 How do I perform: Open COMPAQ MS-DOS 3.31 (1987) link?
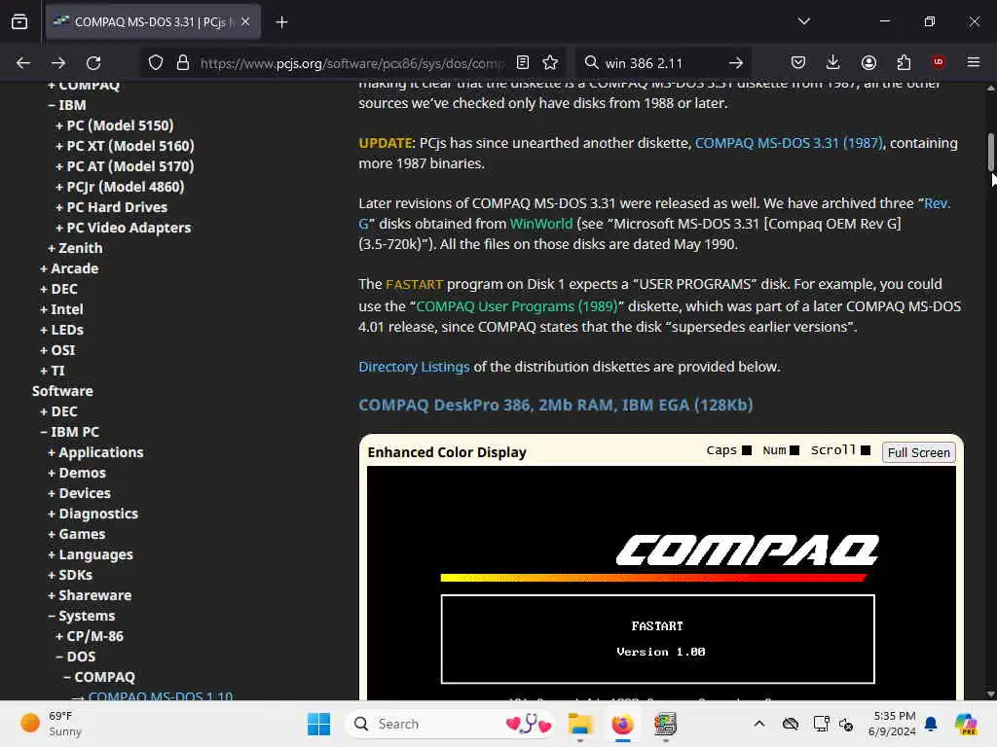[789, 143]
